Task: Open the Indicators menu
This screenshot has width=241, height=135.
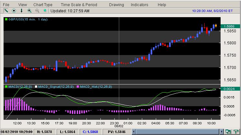Action: tap(140, 5)
